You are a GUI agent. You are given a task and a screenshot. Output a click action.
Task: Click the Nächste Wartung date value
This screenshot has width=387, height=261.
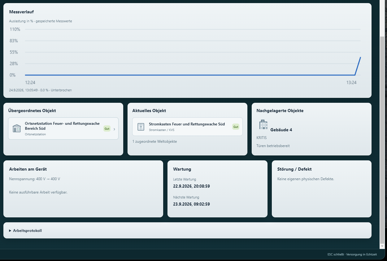(x=191, y=204)
